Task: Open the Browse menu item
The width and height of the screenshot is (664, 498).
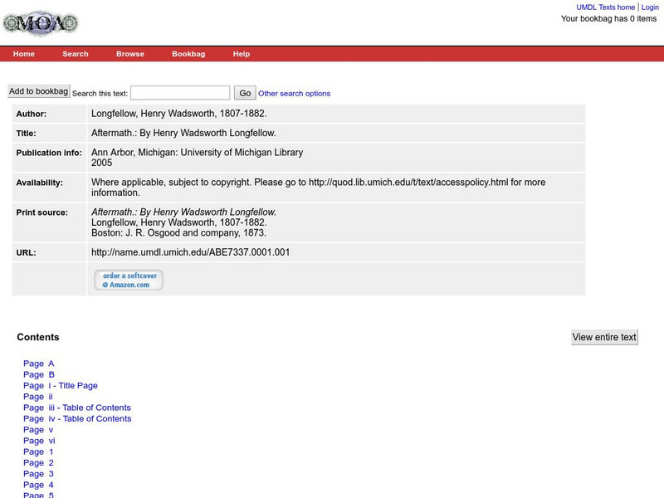Action: (x=130, y=54)
